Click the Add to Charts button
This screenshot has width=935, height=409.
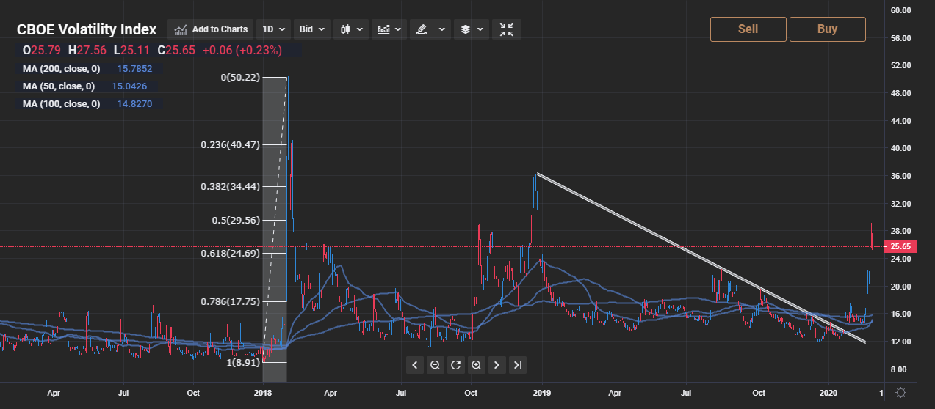coord(212,29)
